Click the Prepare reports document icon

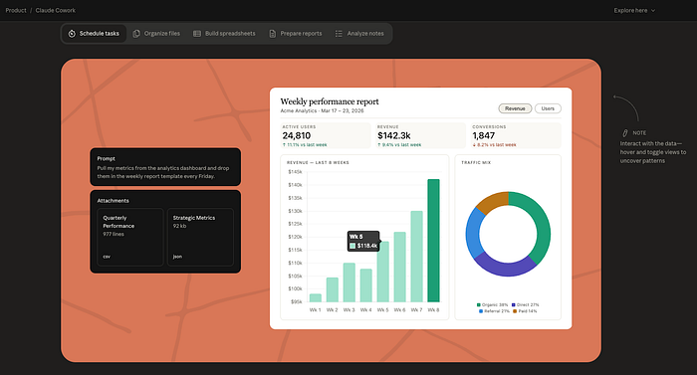pos(273,34)
